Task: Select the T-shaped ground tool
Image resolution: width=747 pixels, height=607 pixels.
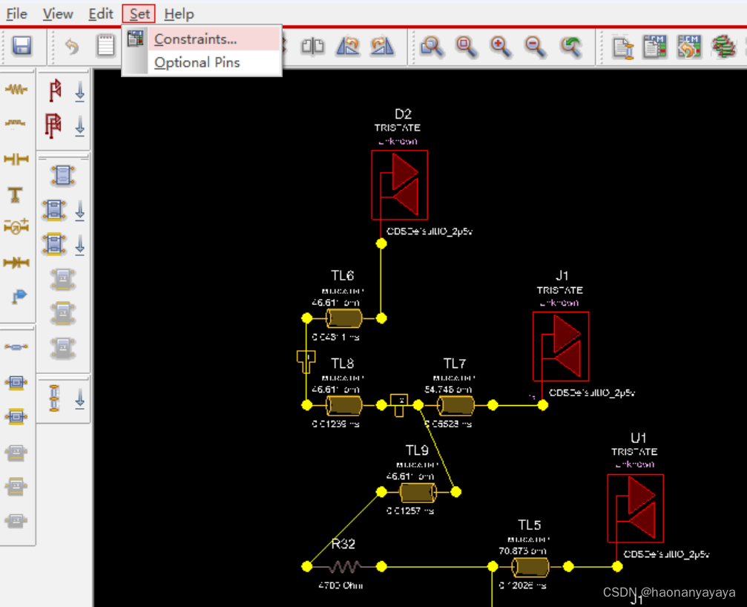Action: click(16, 194)
